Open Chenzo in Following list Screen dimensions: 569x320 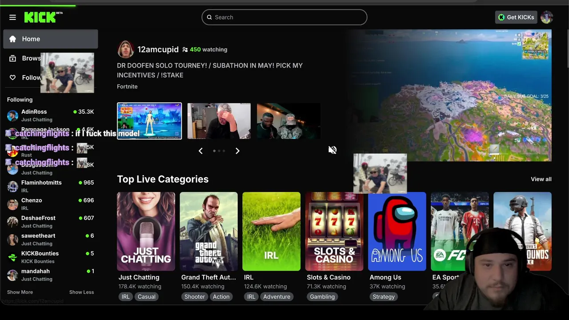(51, 204)
